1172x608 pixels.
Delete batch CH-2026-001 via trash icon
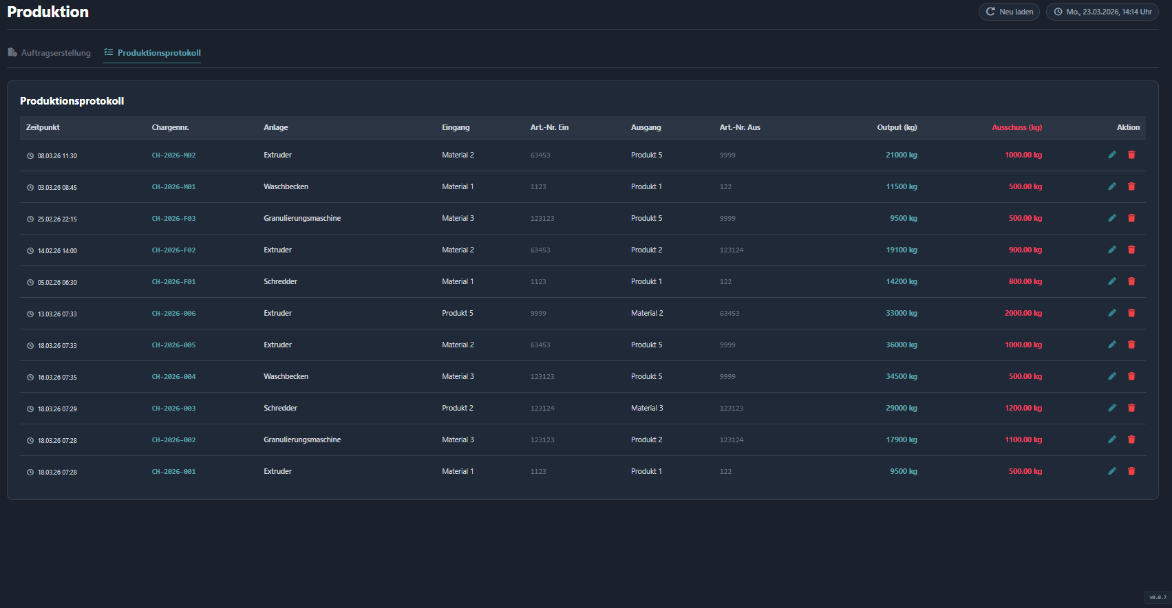pos(1131,471)
